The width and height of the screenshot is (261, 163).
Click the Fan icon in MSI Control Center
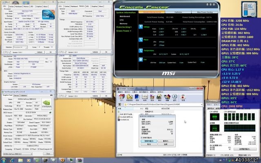pyautogui.click(x=141, y=59)
